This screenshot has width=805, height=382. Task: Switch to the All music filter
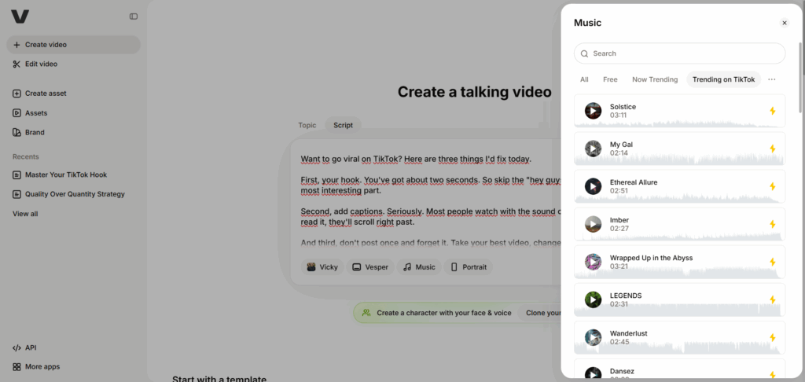(x=584, y=79)
